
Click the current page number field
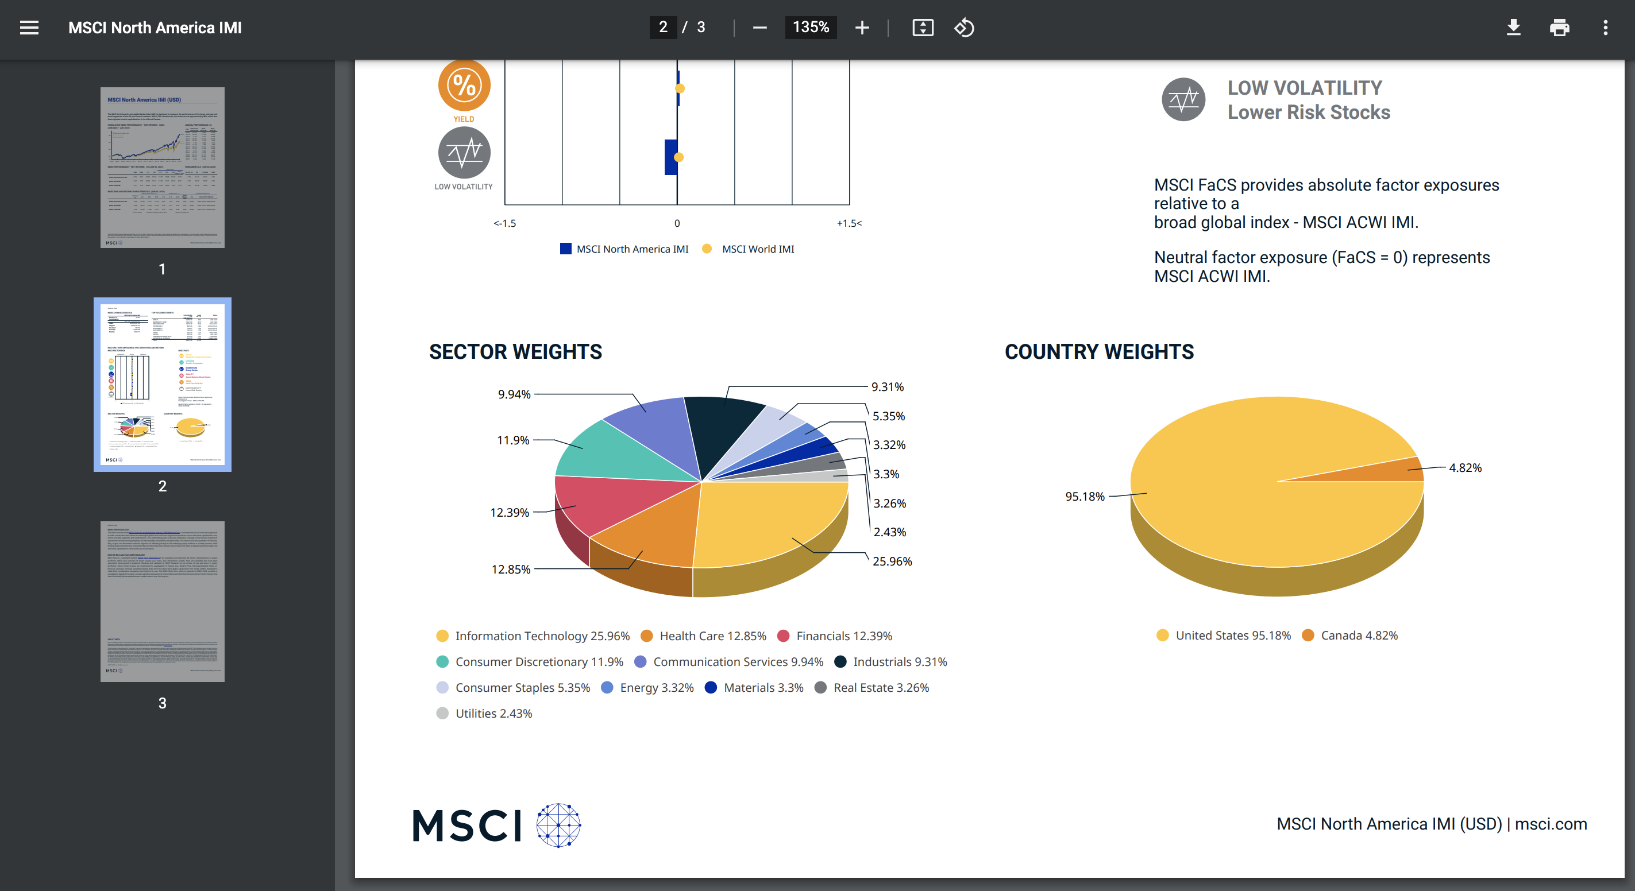pyautogui.click(x=662, y=27)
